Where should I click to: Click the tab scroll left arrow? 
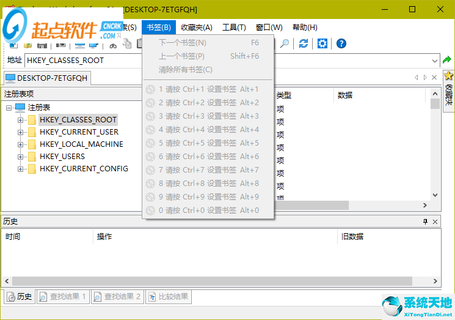click(x=416, y=77)
